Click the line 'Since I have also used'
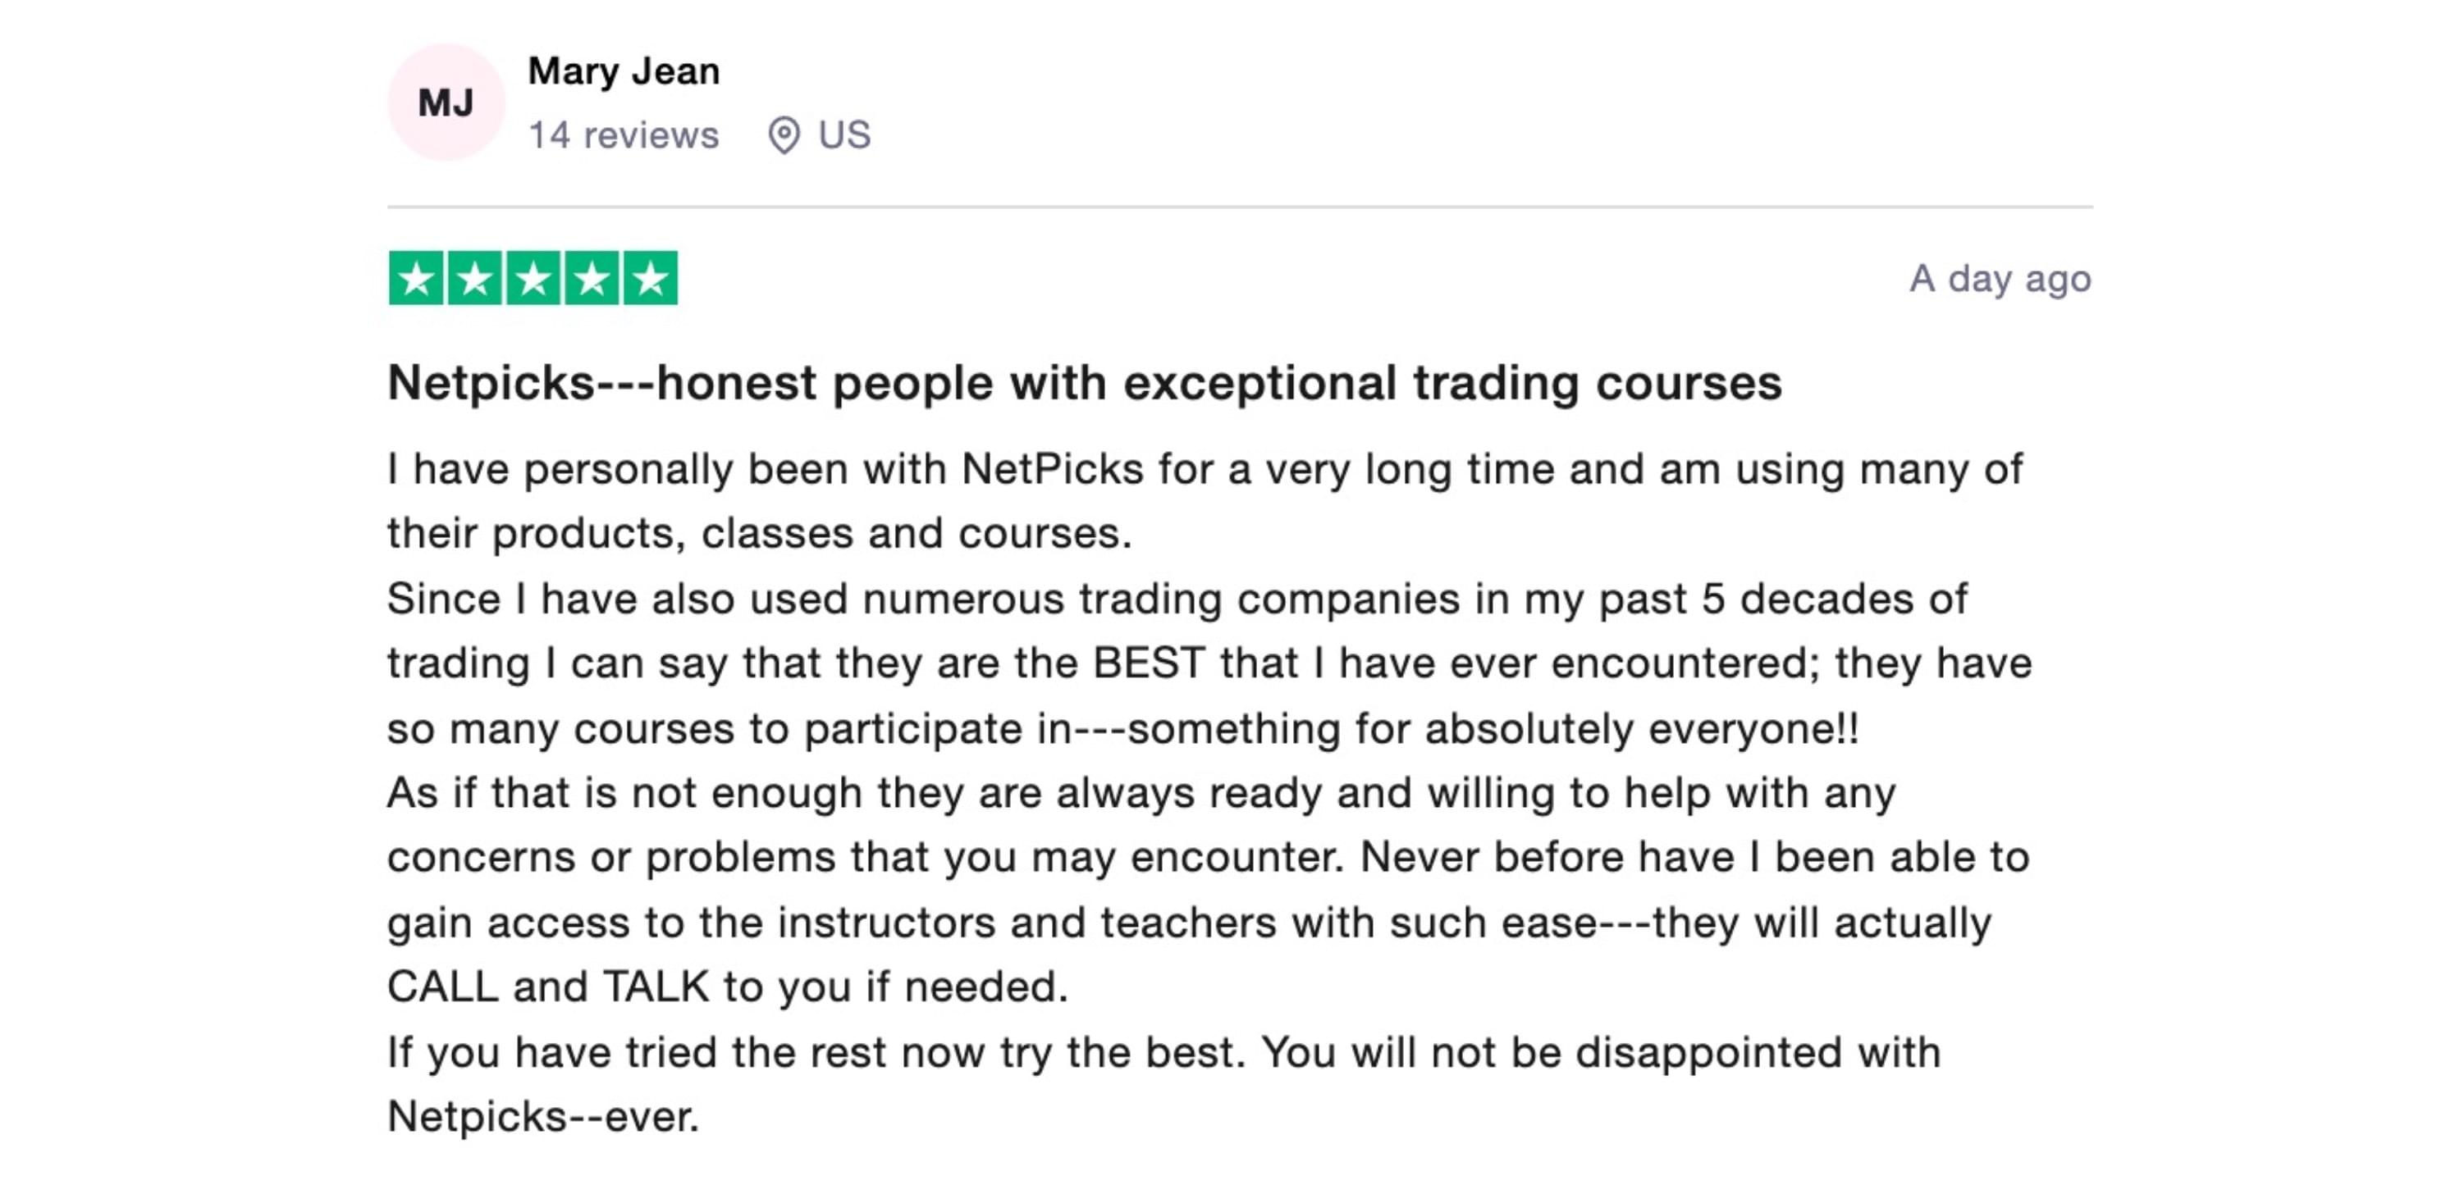The image size is (2455, 1194). tap(1177, 599)
